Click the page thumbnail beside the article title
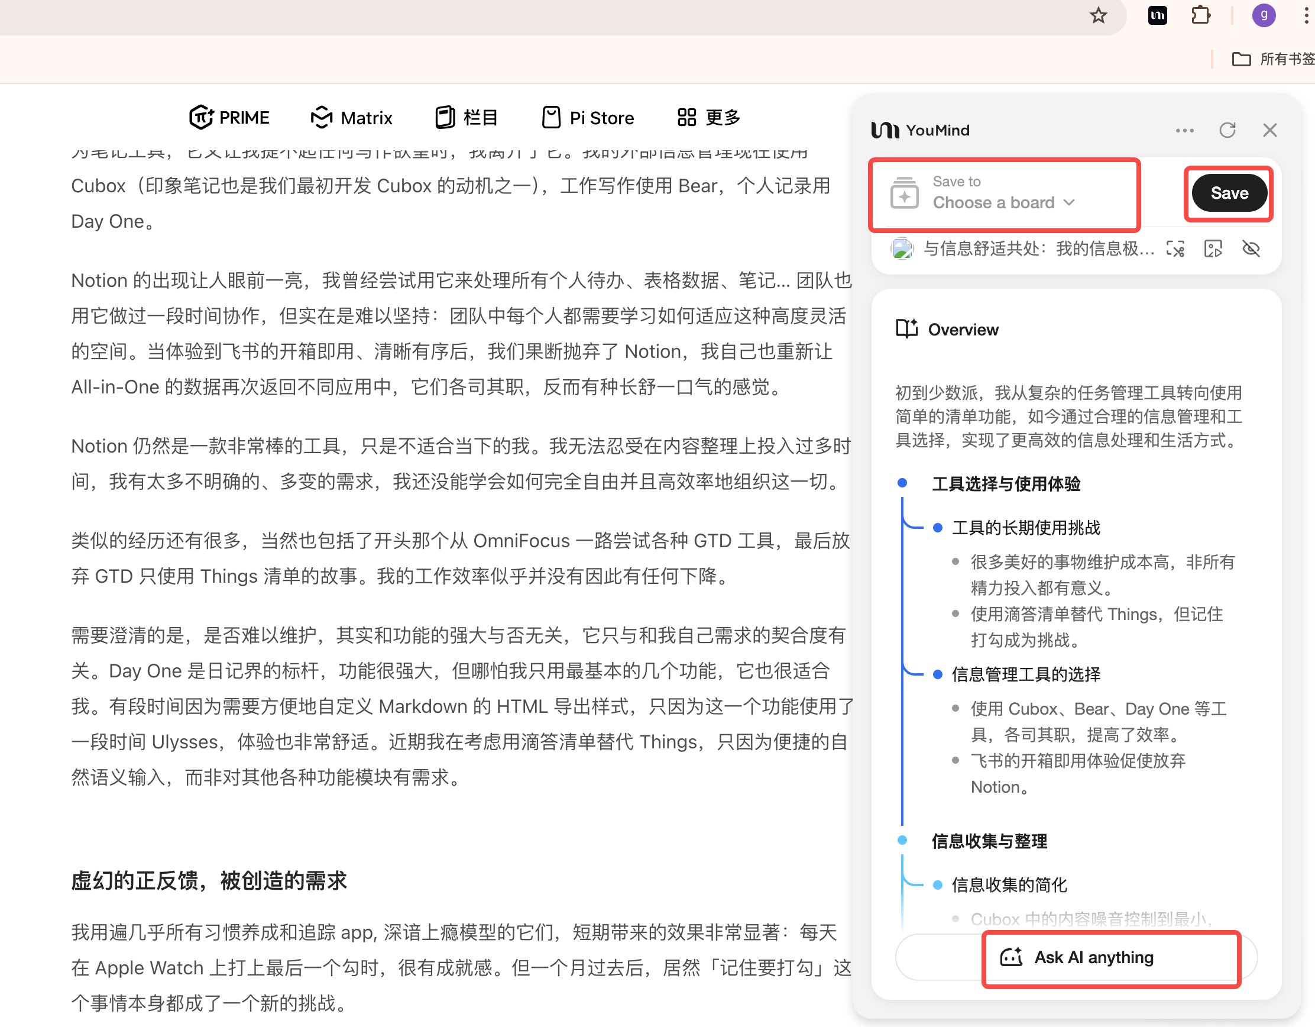This screenshot has width=1315, height=1027. (x=902, y=248)
